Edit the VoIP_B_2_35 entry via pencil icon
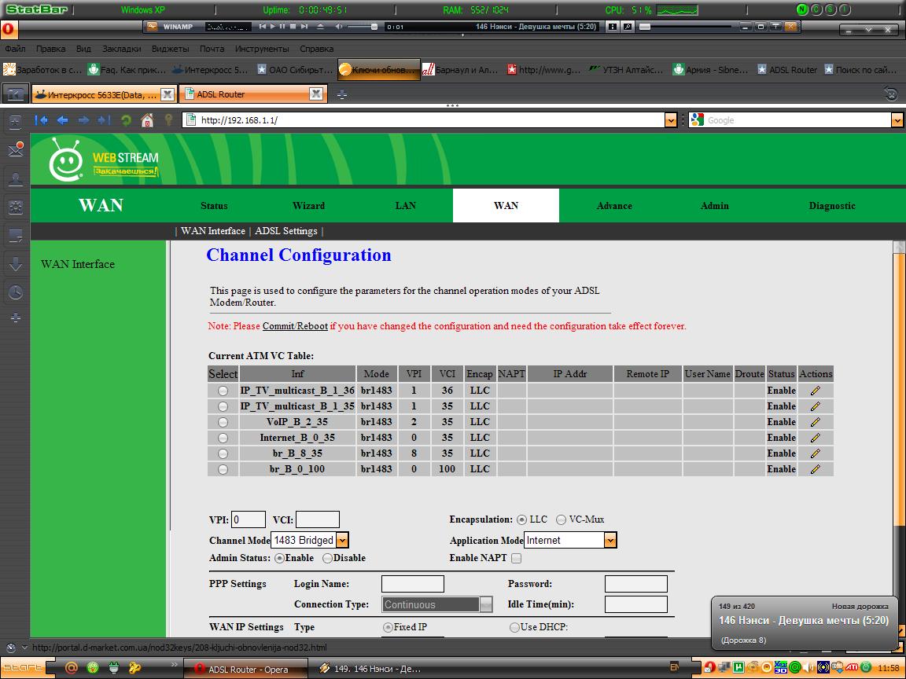Screen dimensions: 906x679 click(x=815, y=422)
